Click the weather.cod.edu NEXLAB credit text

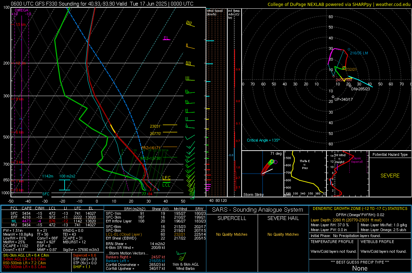pyautogui.click(x=339, y=4)
